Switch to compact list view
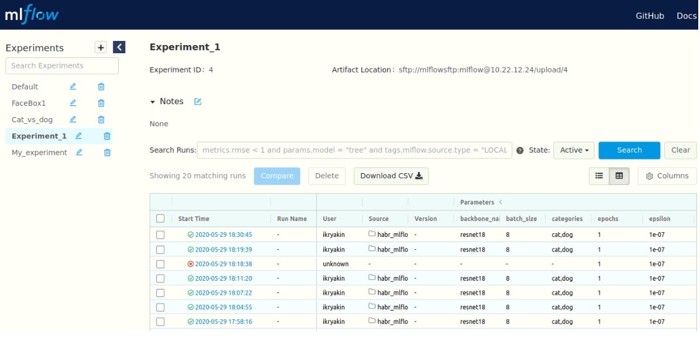 599,176
